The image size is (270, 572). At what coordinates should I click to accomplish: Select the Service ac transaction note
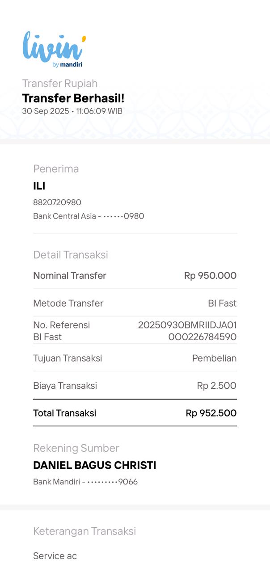[55, 556]
